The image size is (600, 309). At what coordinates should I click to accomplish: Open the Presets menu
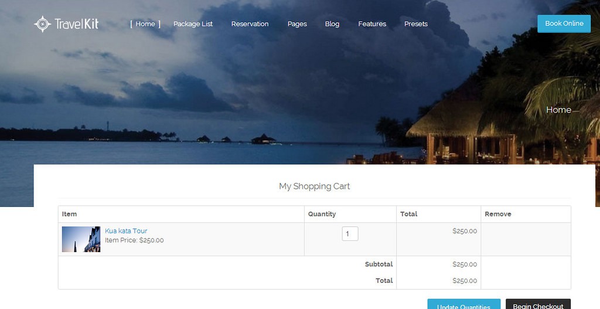(x=416, y=23)
